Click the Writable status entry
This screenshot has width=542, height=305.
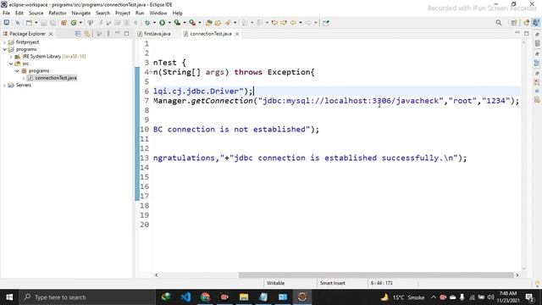point(275,283)
